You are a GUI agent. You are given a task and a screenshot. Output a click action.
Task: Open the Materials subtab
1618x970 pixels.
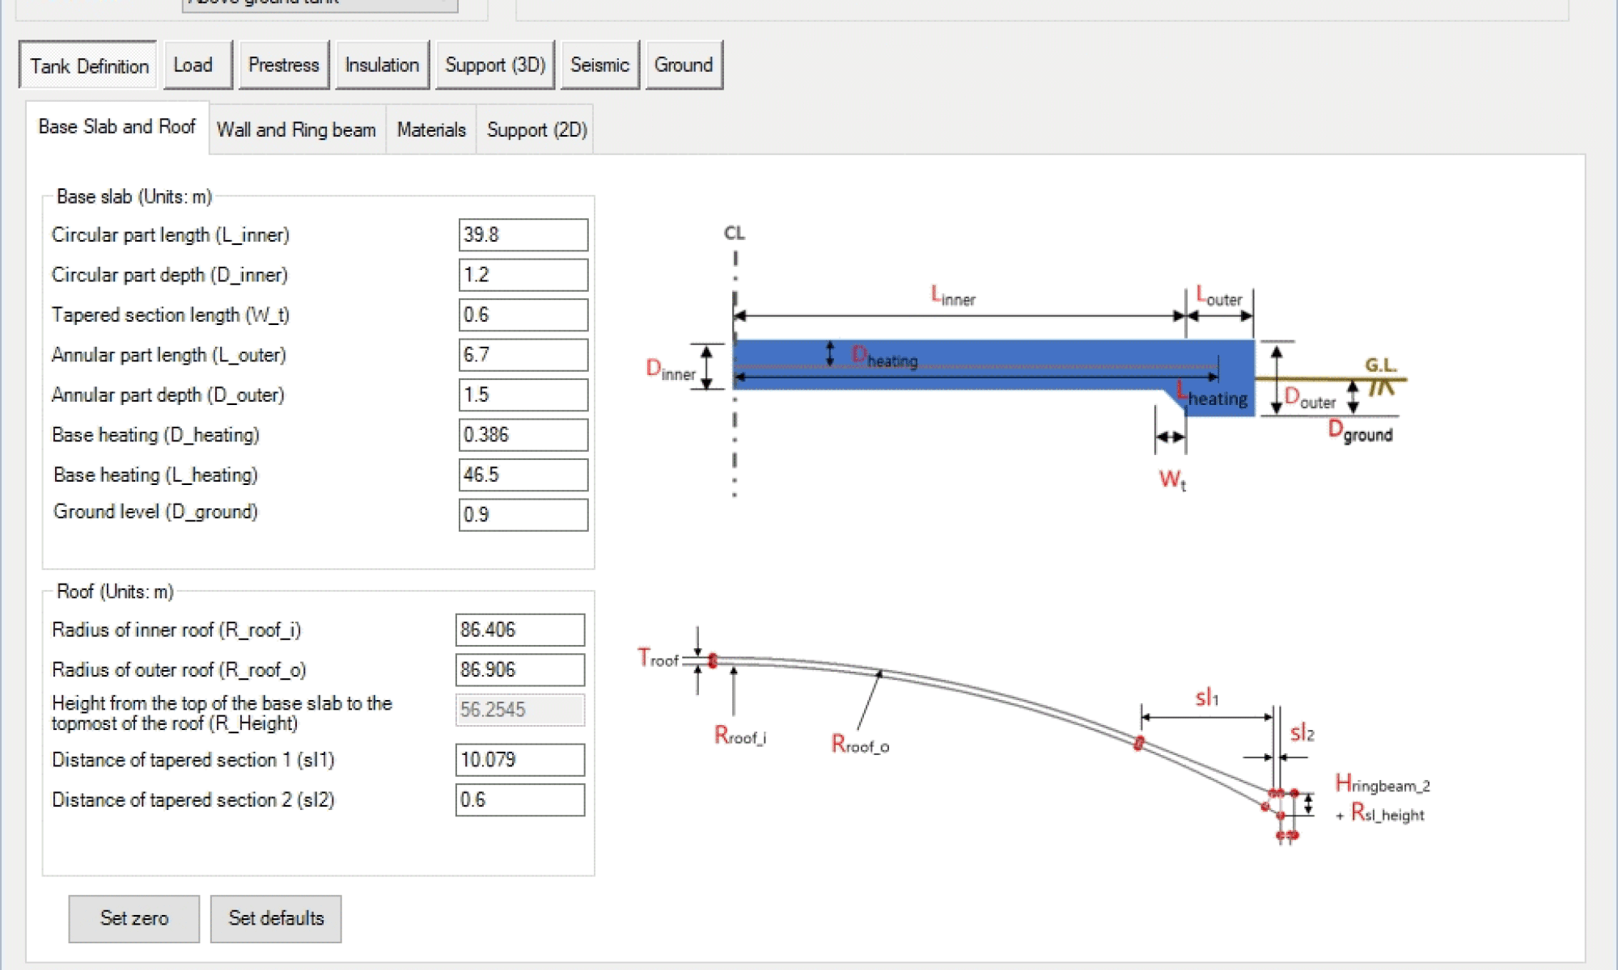(431, 130)
